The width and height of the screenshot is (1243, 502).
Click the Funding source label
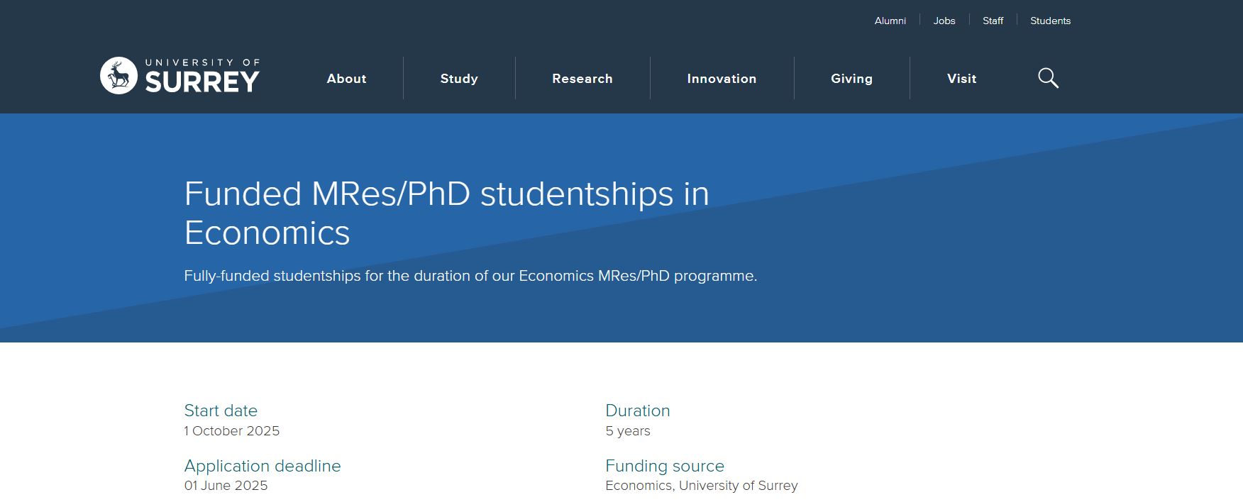[665, 466]
